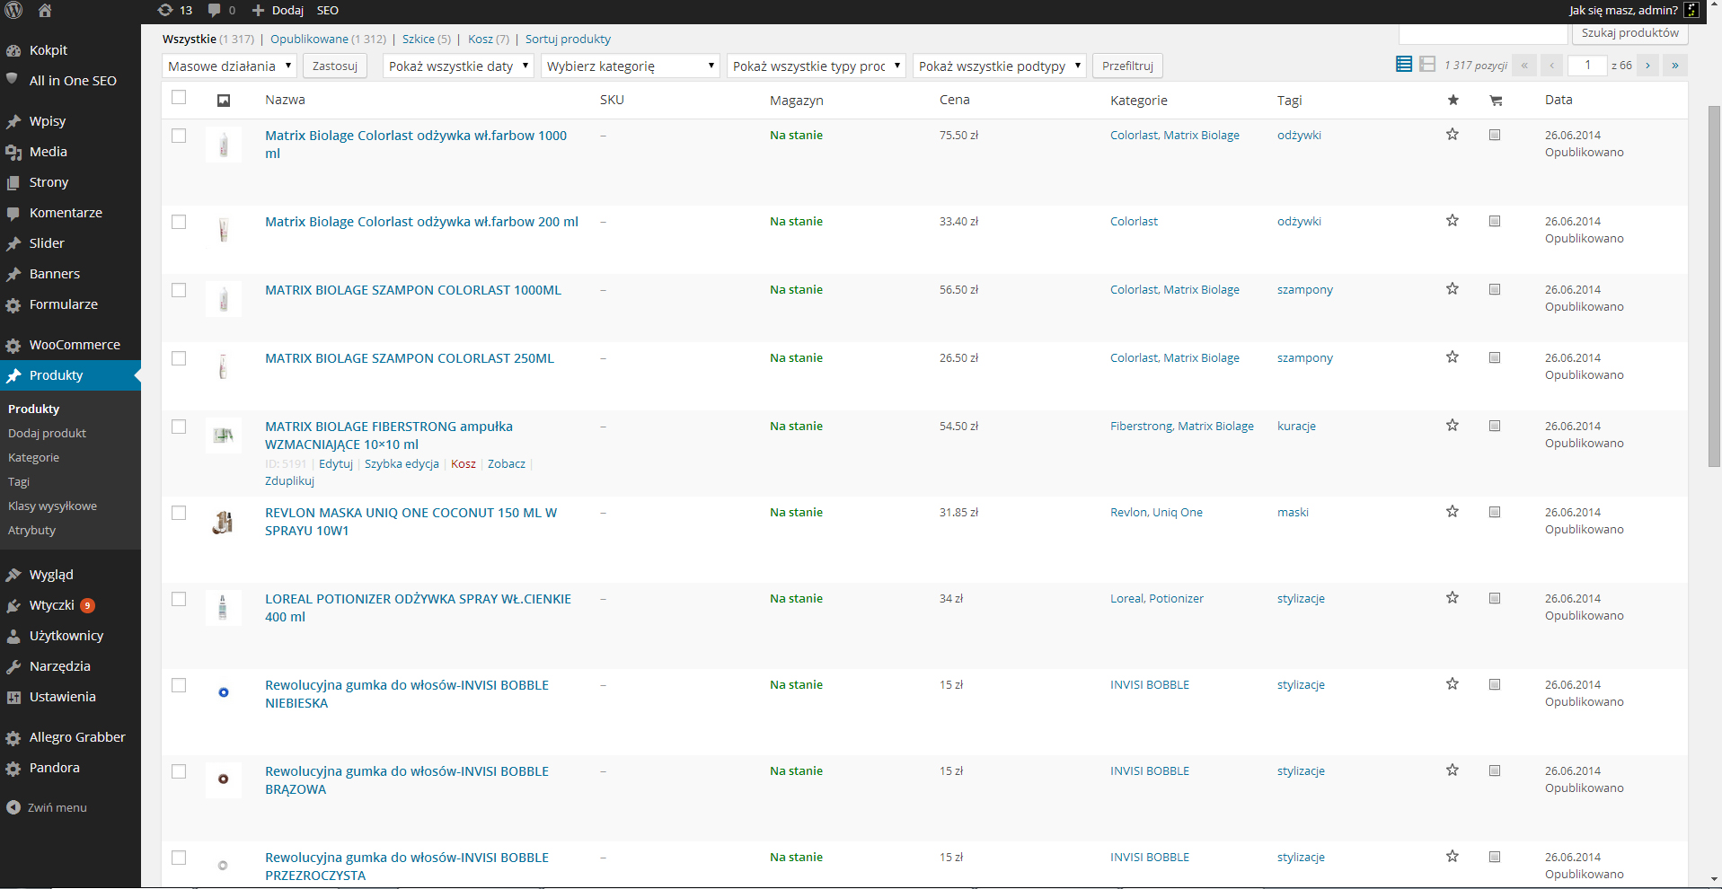Screen dimensions: 1722x889
Task: Toggle featured star for Colorlast odżywka 1000 ml
Action: (x=1453, y=135)
